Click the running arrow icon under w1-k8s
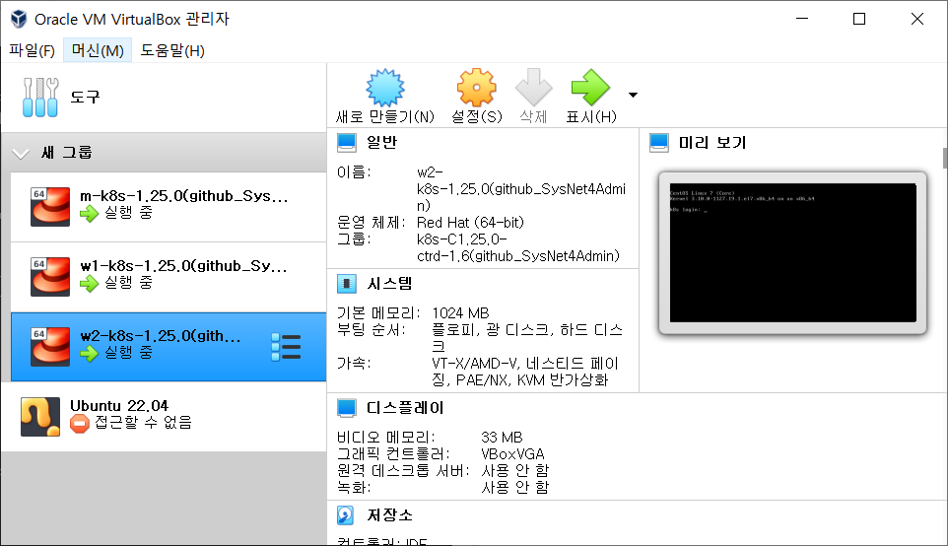The height and width of the screenshot is (546, 948). [x=89, y=283]
